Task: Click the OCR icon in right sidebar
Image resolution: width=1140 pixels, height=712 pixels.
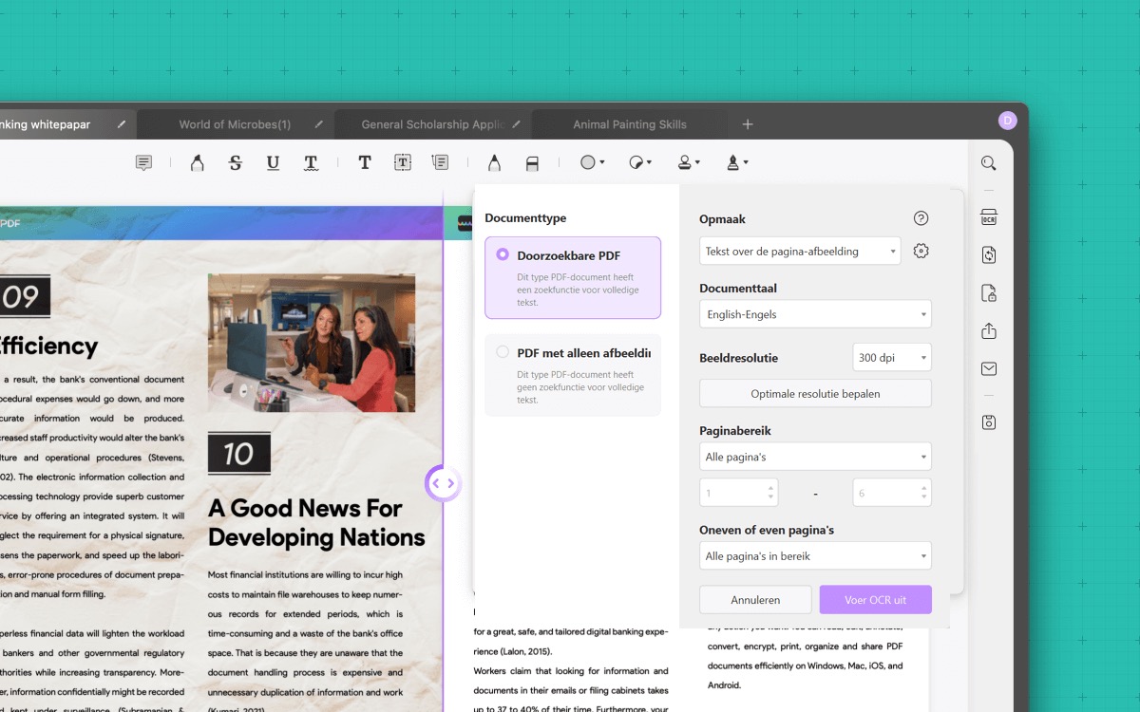Action: 989,217
